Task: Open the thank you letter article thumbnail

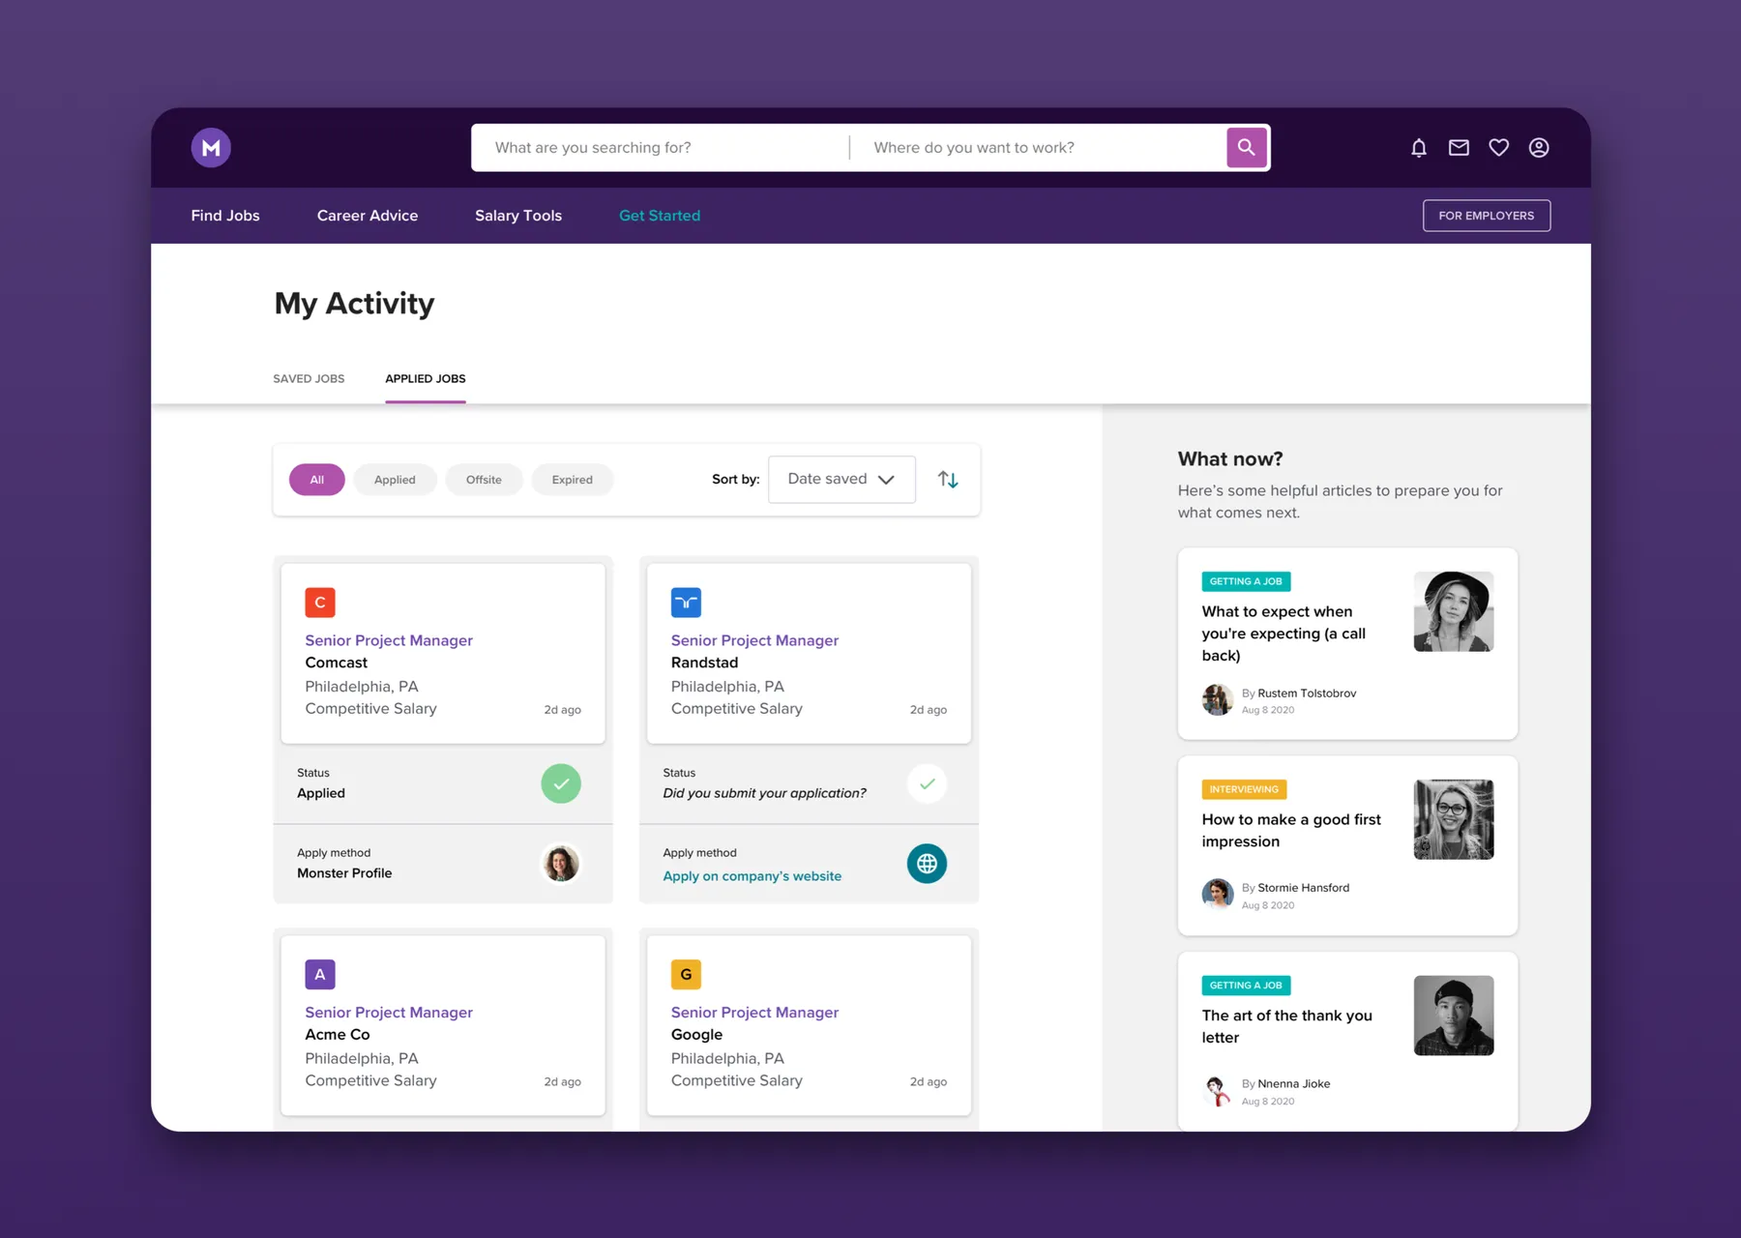Action: coord(1454,1016)
